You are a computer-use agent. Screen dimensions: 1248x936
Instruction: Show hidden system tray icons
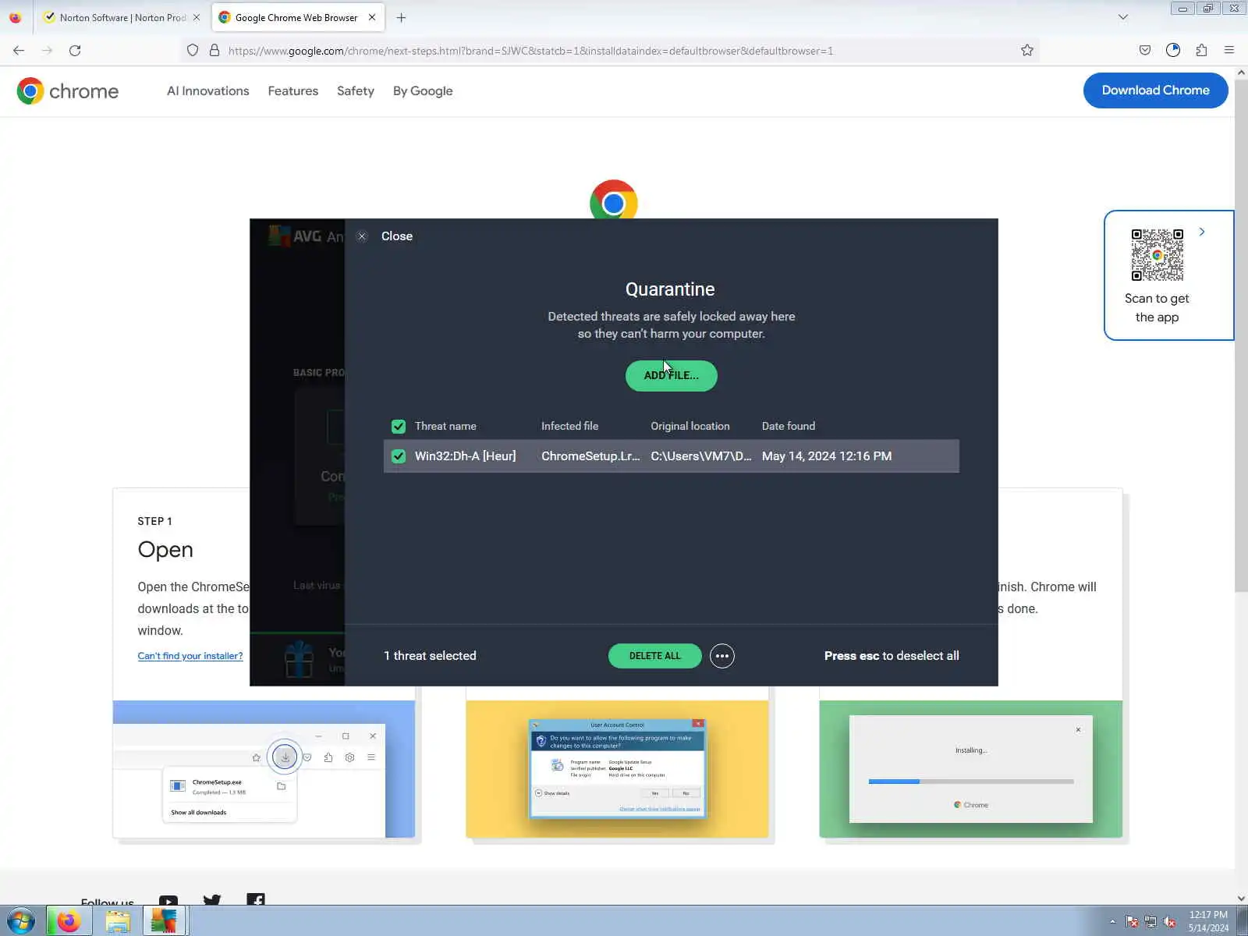[x=1112, y=922]
